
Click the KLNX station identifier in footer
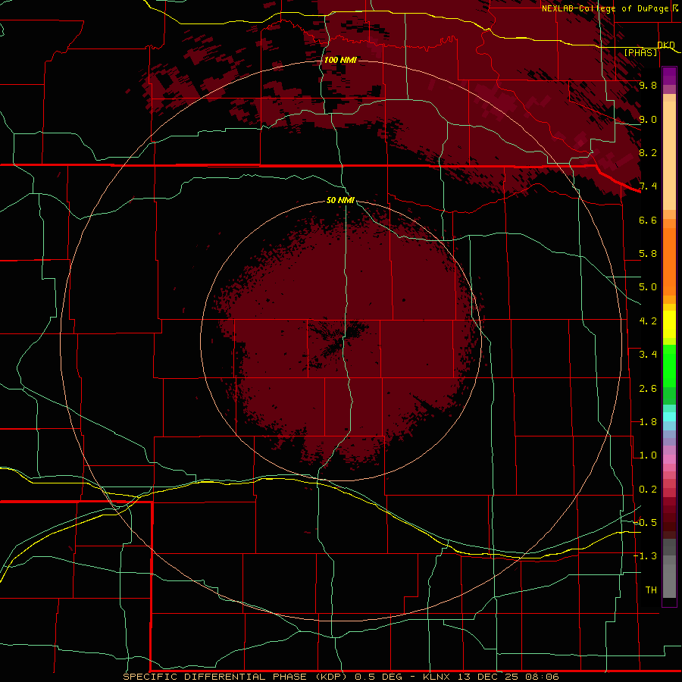coord(437,677)
